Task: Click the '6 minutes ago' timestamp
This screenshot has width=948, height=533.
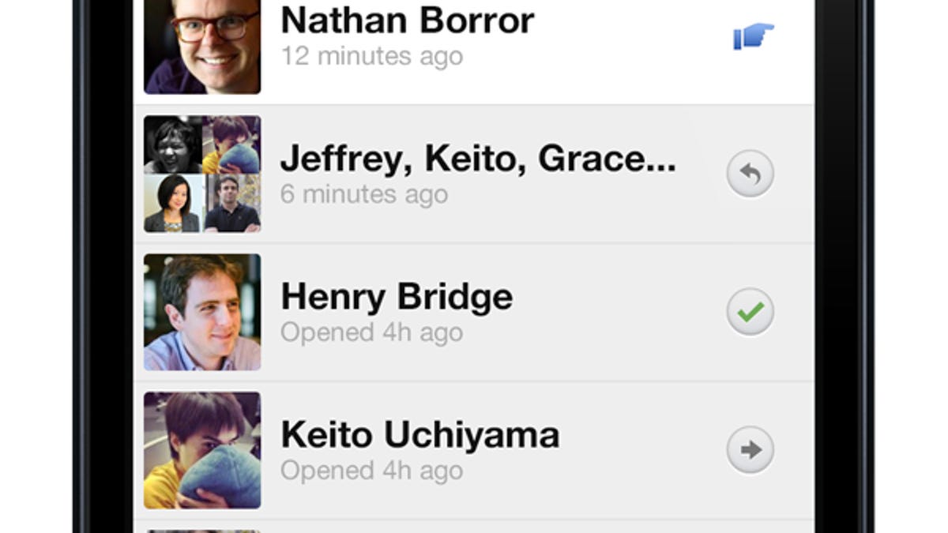Action: pos(364,194)
